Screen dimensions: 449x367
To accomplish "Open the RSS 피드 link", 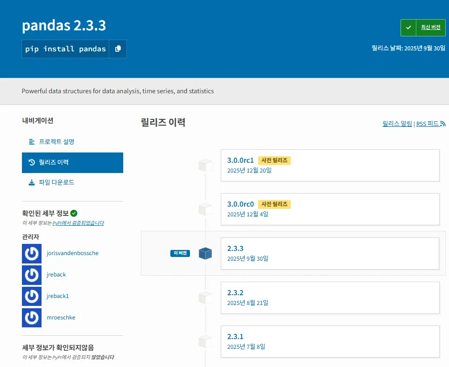I will pyautogui.click(x=428, y=124).
